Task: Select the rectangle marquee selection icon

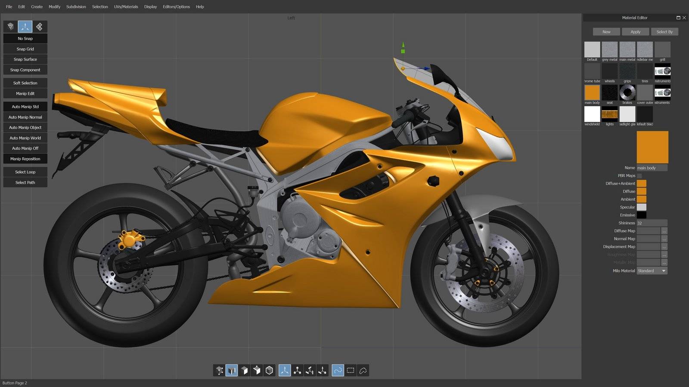Action: tap(351, 370)
